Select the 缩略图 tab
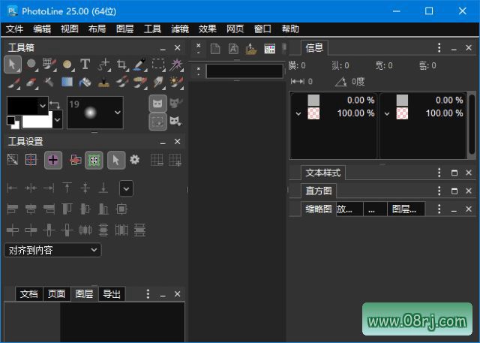 [319, 209]
